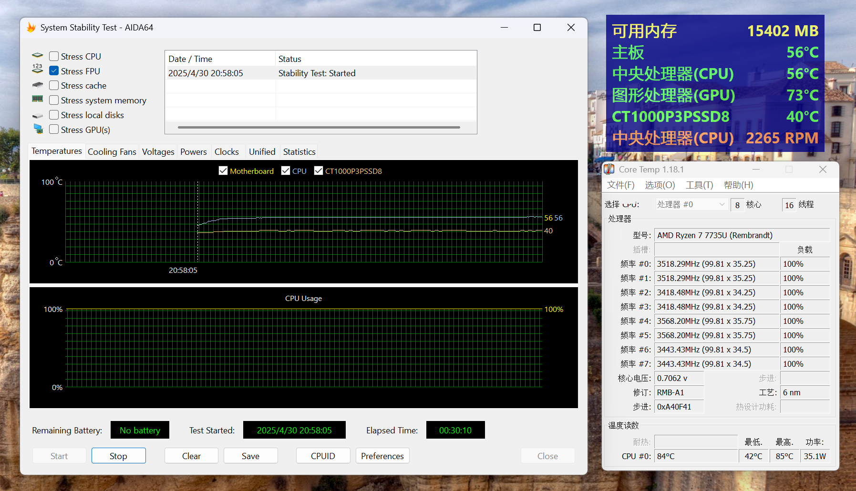The height and width of the screenshot is (491, 856).
Task: Click the horizontal scrollbar in status log
Action: pos(319,127)
